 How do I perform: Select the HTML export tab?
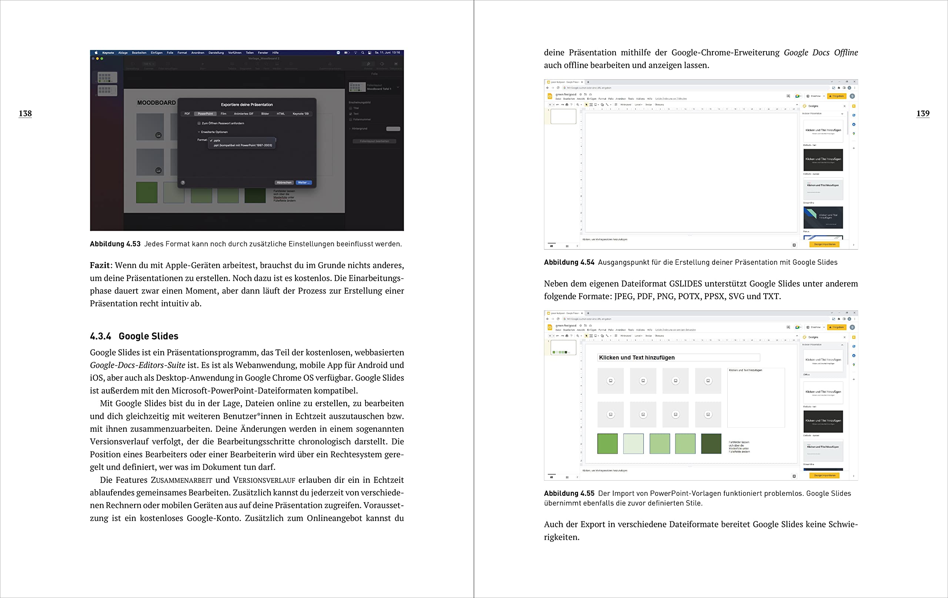pyautogui.click(x=281, y=114)
